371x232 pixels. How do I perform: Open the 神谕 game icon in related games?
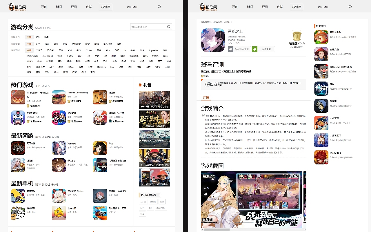coord(321,88)
